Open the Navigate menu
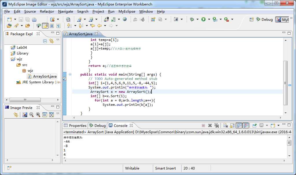Screen dimensions: 296x175 tap(66, 12)
